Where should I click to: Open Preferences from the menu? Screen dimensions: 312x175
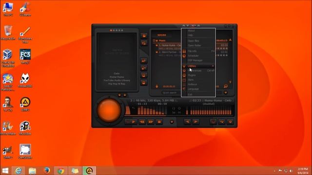pyautogui.click(x=198, y=70)
